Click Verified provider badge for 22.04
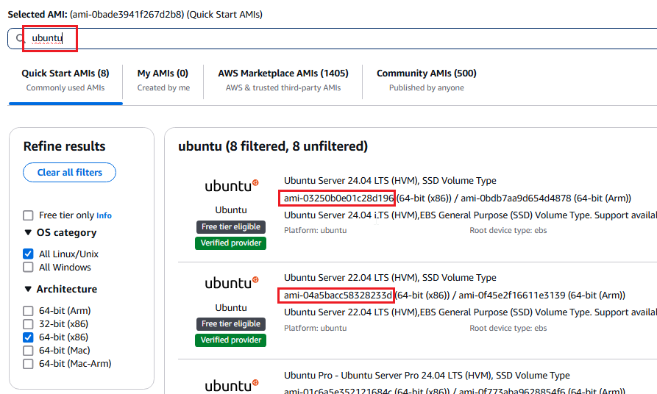Screen dimensions: 657x394 [x=230, y=340]
